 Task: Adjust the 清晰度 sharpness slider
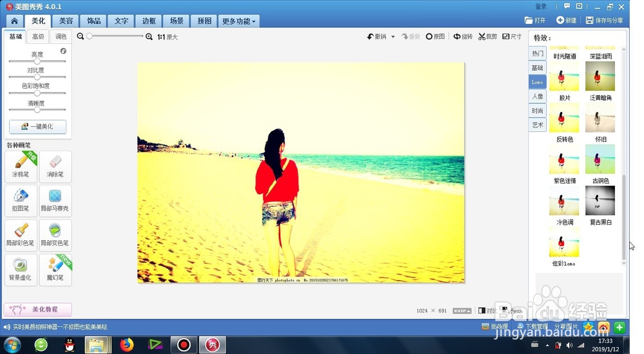37,109
